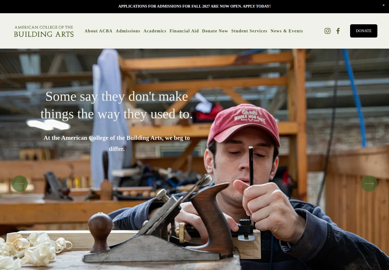The height and width of the screenshot is (270, 389).
Task: Open the Academics menu
Action: click(x=155, y=31)
